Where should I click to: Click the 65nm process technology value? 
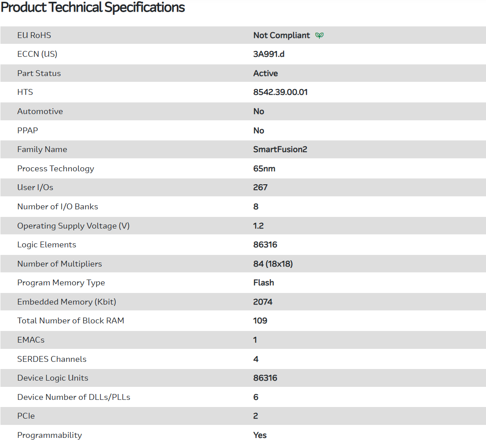pyautogui.click(x=264, y=169)
